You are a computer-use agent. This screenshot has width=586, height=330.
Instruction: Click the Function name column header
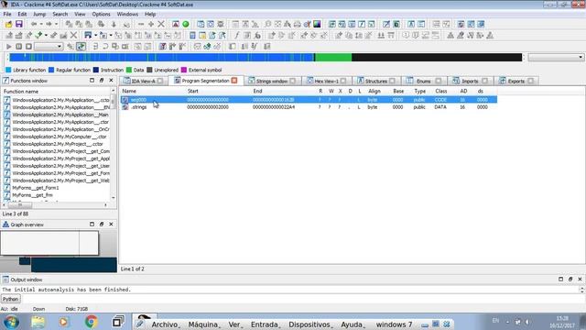[x=56, y=92]
